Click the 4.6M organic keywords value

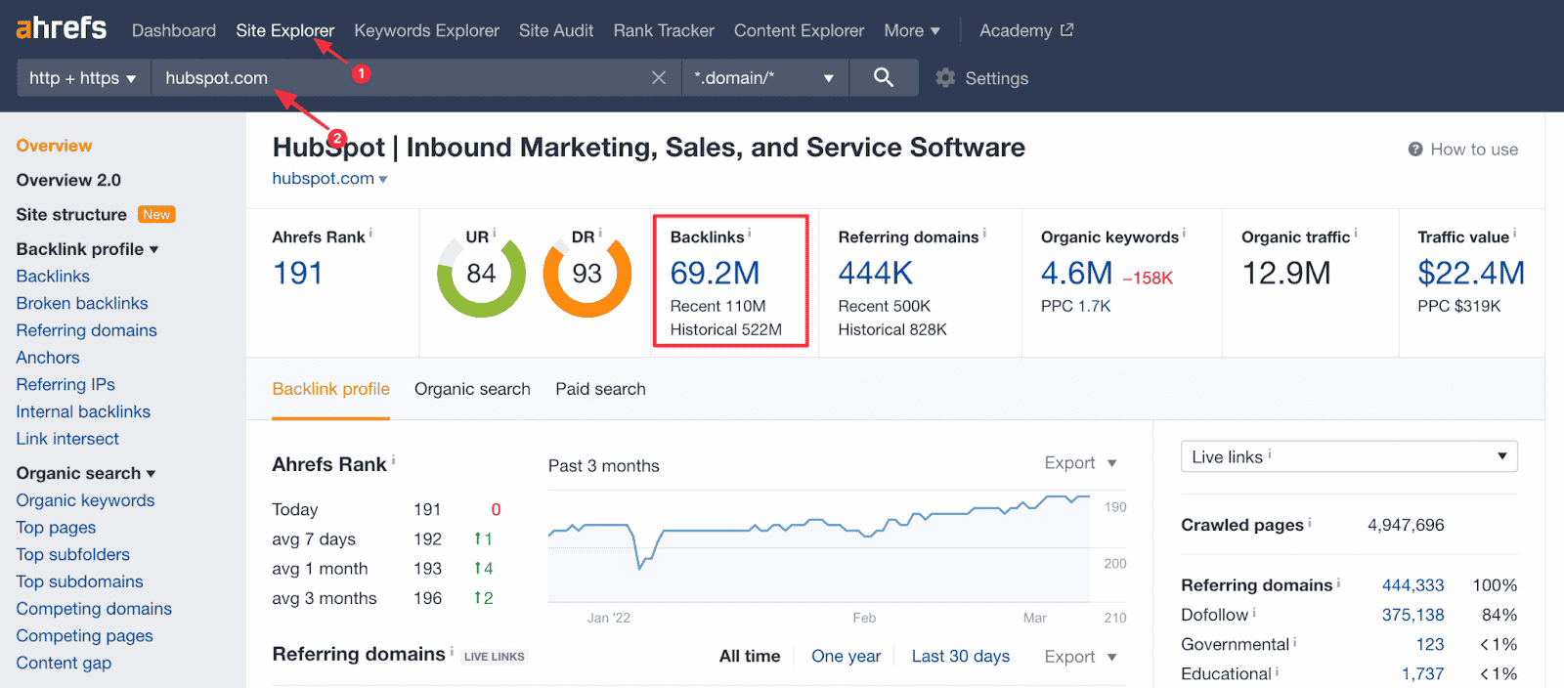[1076, 273]
